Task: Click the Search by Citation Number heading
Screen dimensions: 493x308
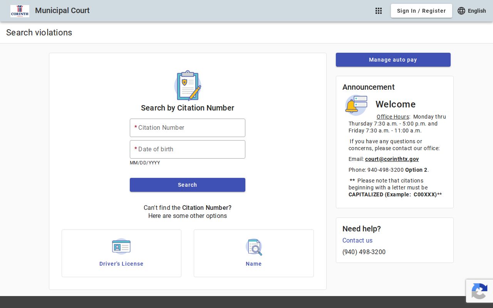Action: [x=188, y=108]
